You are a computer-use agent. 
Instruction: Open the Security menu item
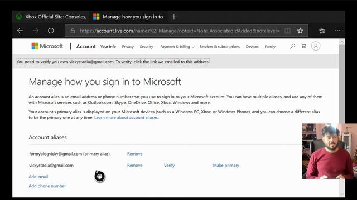(x=146, y=47)
